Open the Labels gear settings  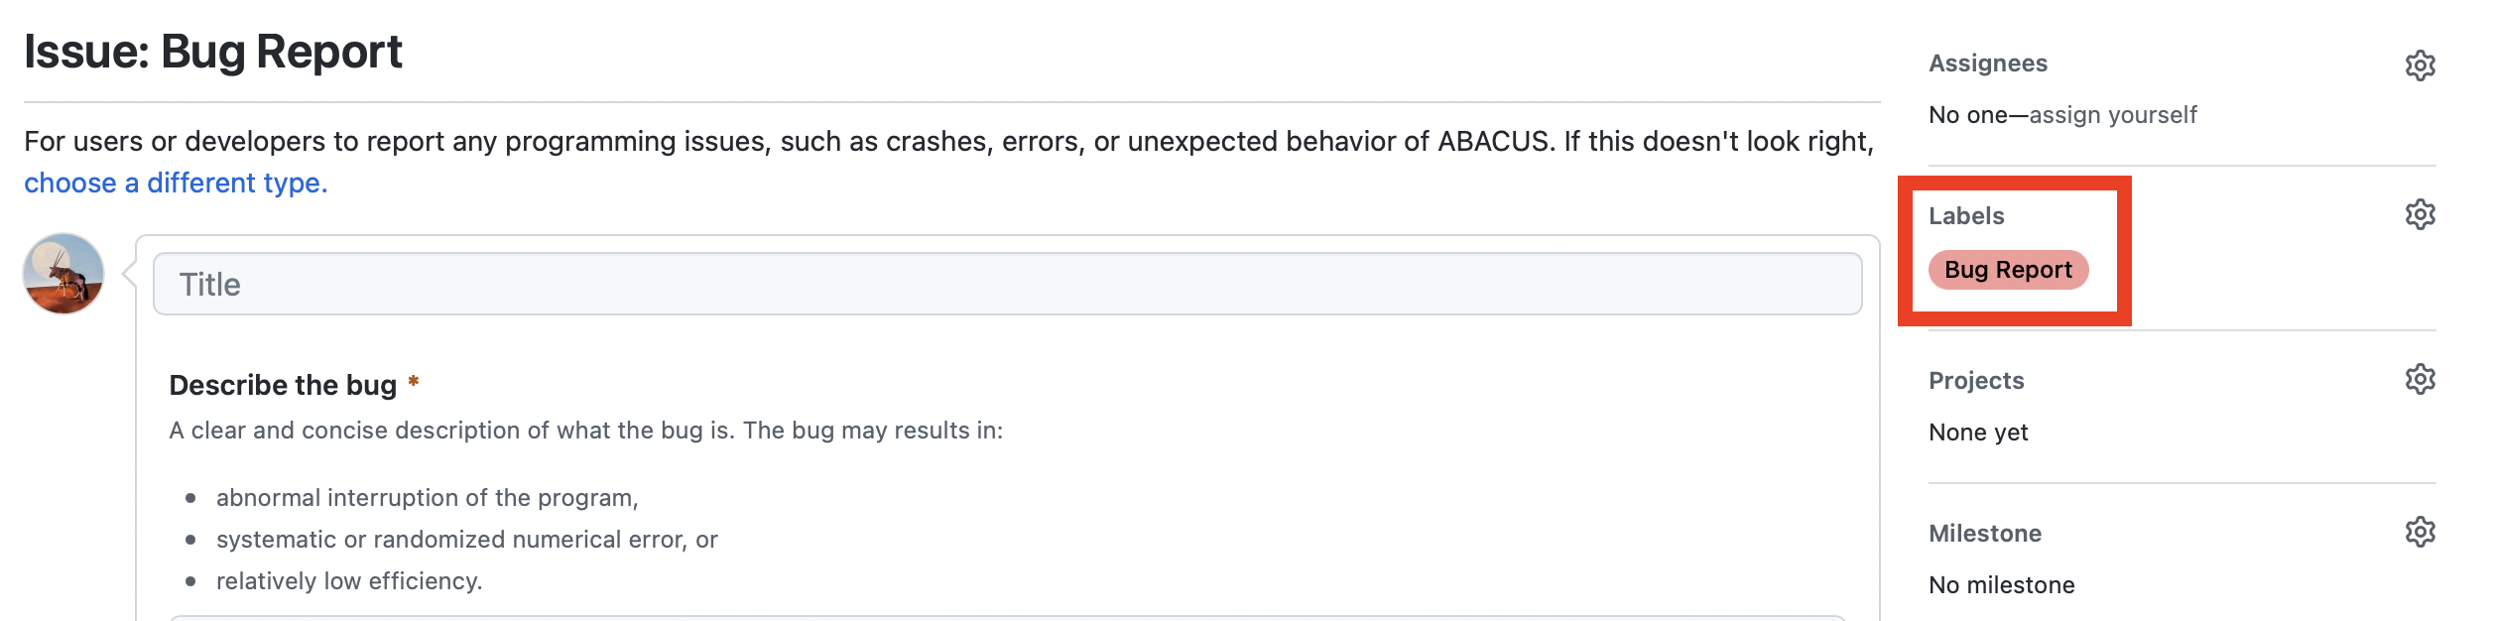pos(2420,214)
